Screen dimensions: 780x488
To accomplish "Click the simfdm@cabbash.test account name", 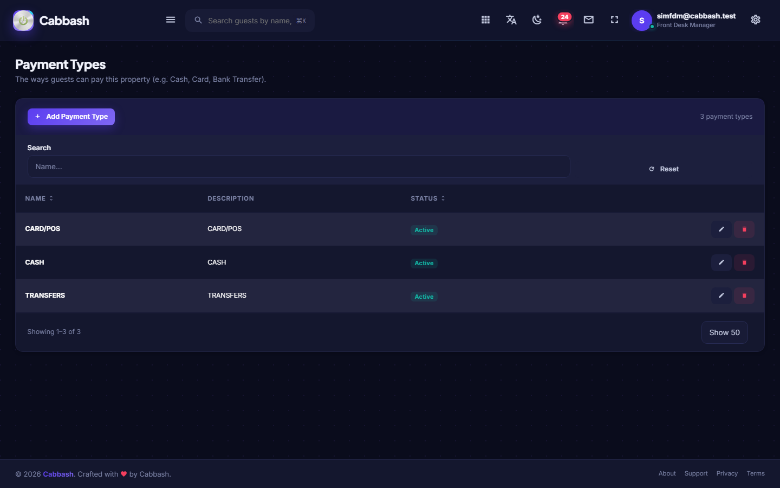I will tap(696, 16).
